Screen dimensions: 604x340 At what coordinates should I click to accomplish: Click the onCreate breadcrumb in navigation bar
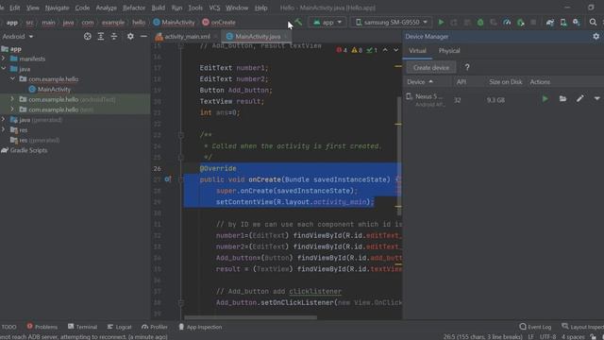pyautogui.click(x=219, y=23)
